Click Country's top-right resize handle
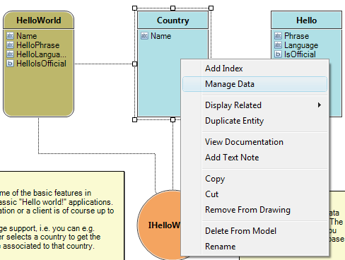 coord(211,8)
